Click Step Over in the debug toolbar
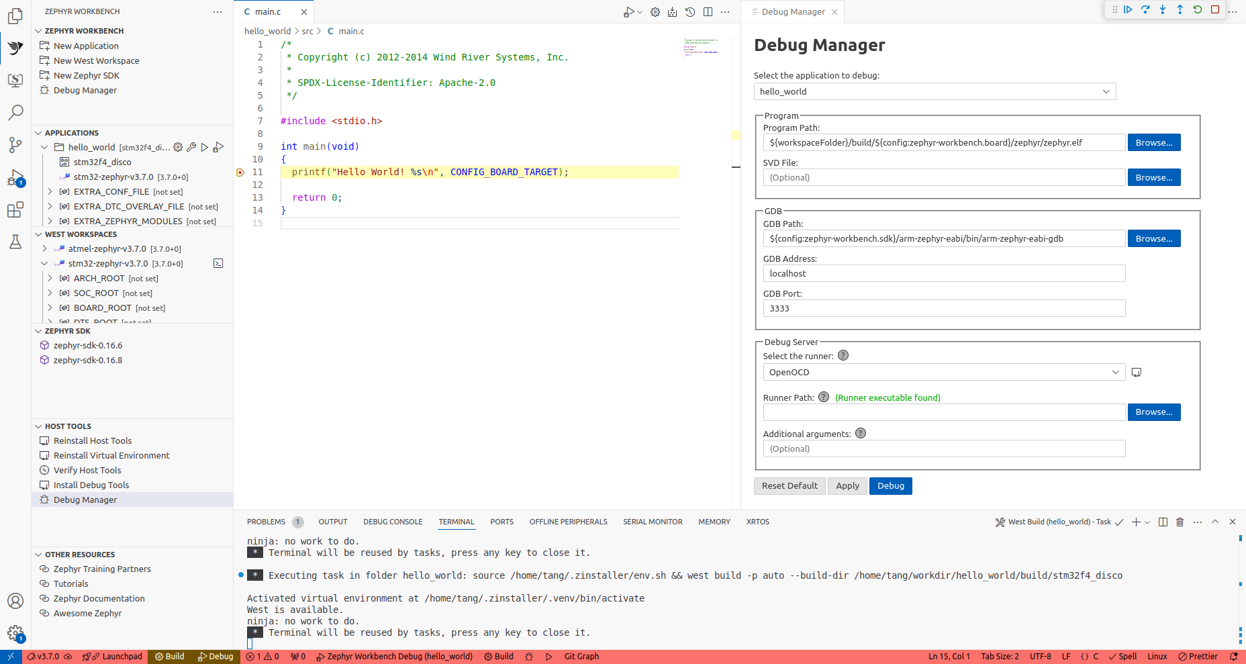 (x=1145, y=9)
